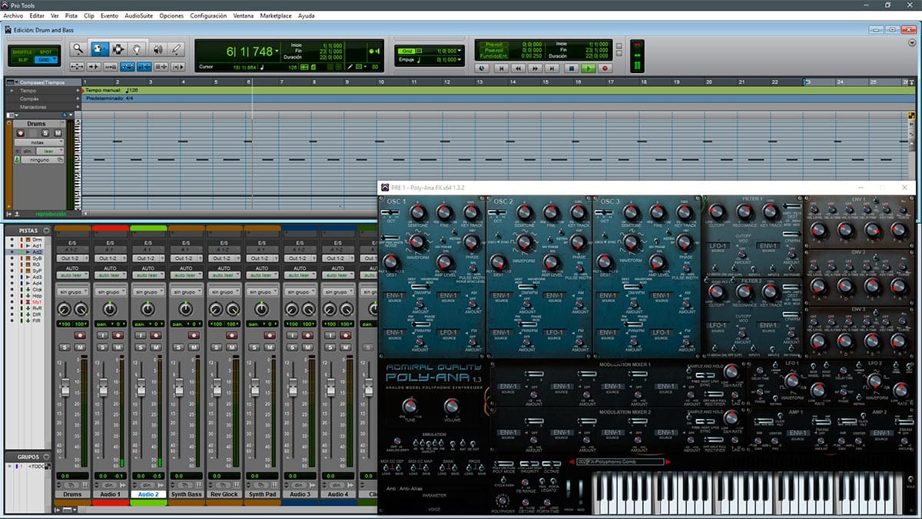922x519 pixels.
Task: Select the Trim tool in Edit toolbar
Action: (99, 48)
